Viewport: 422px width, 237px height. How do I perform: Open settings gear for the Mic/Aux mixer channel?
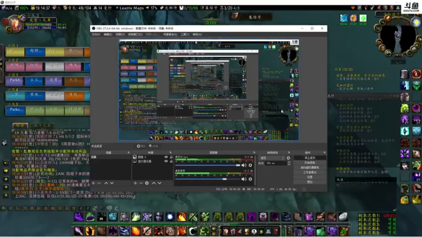(x=250, y=165)
